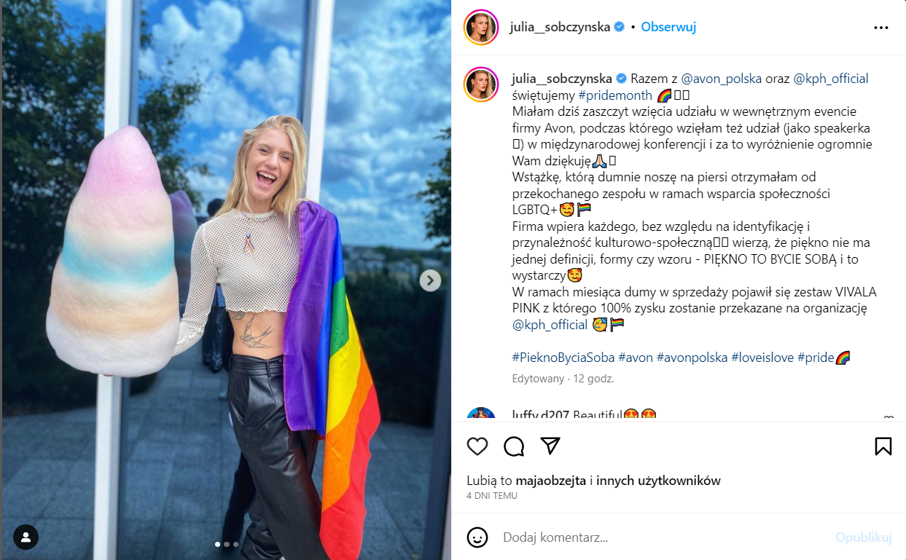This screenshot has height=560, width=906.
Task: Select second carousel dot indicator
Action: click(x=227, y=544)
